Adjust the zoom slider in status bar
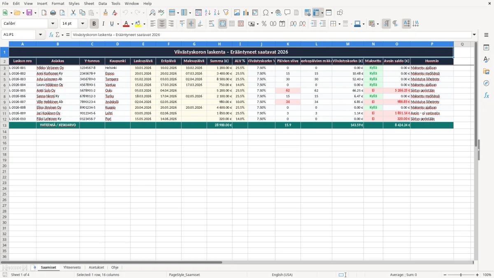 click(461, 275)
